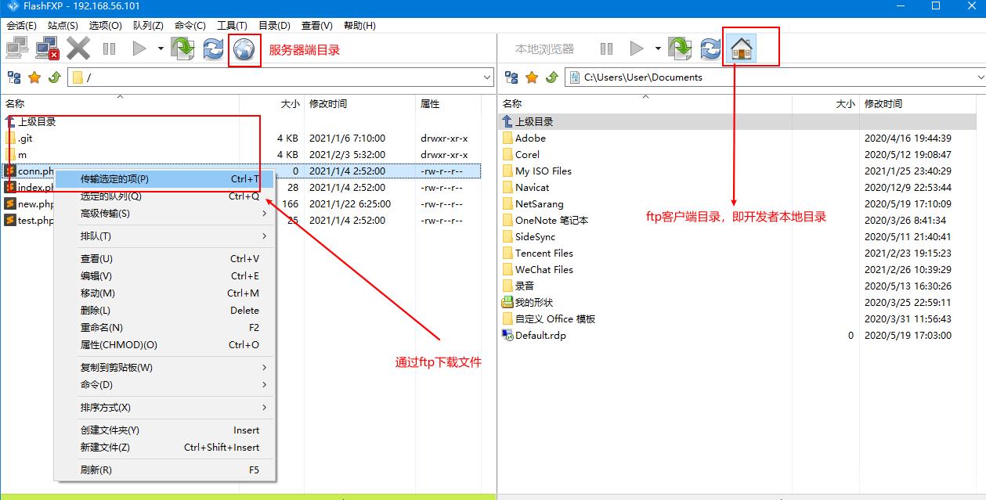Click the new.php file icon
Screen dimensions: 986x500
point(10,204)
